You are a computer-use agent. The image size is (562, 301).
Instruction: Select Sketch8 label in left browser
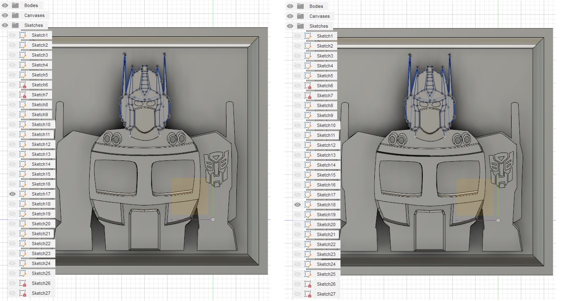tap(40, 105)
